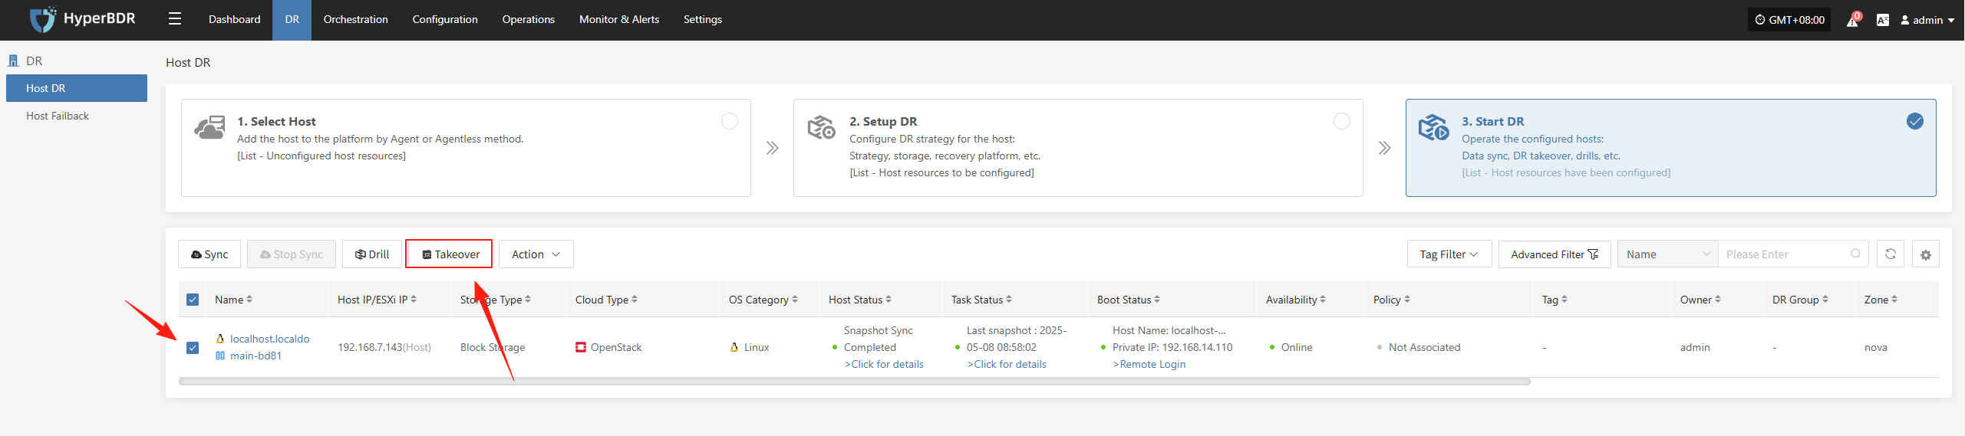Click the Start DR step icon

coord(1433,127)
